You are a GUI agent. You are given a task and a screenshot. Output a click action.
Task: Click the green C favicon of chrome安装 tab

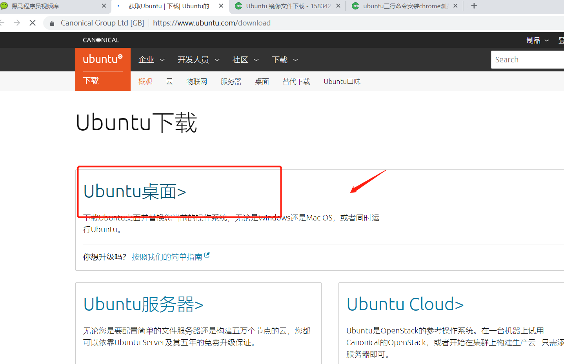[x=355, y=6]
